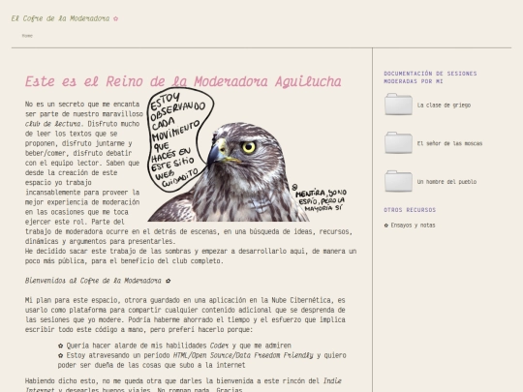Click the hawk illustration image
The width and height of the screenshot is (523, 392).
click(x=248, y=155)
